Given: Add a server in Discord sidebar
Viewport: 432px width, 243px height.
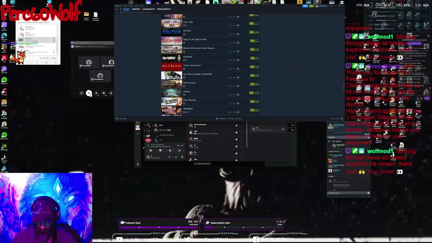Looking at the screenshot, I should click(x=138, y=134).
